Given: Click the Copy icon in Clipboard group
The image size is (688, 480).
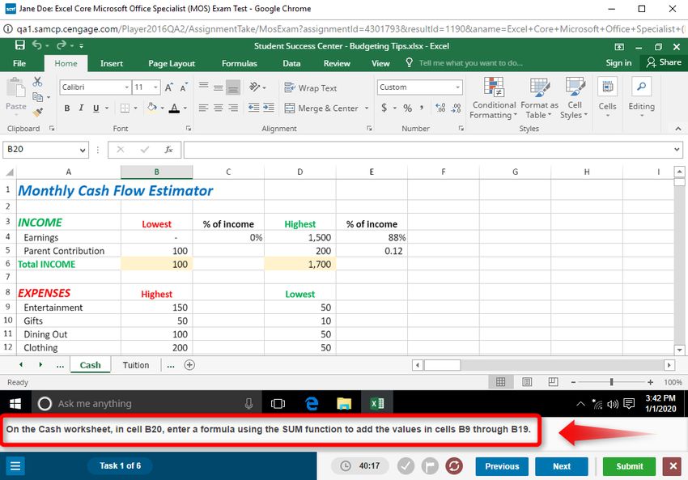Looking at the screenshot, I should (38, 97).
